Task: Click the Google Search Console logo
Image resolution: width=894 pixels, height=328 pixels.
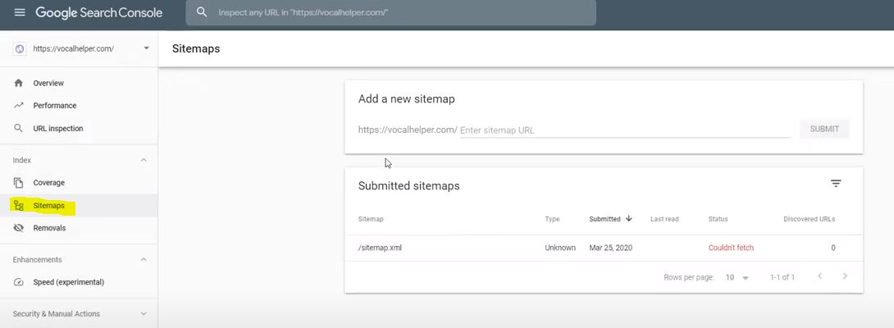Action: pos(98,12)
